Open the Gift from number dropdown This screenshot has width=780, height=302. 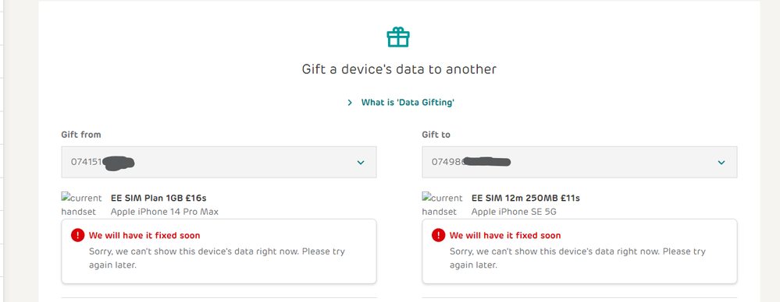coord(219,162)
